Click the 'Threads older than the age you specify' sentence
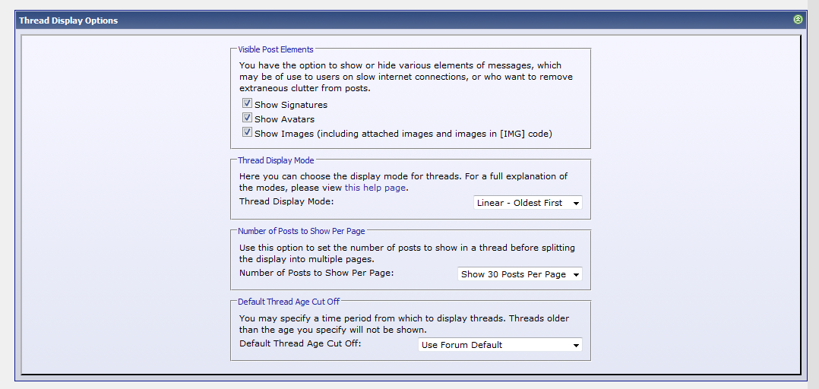 click(404, 324)
